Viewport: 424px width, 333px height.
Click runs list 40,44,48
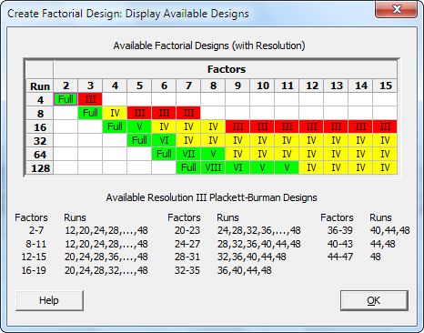[389, 231]
